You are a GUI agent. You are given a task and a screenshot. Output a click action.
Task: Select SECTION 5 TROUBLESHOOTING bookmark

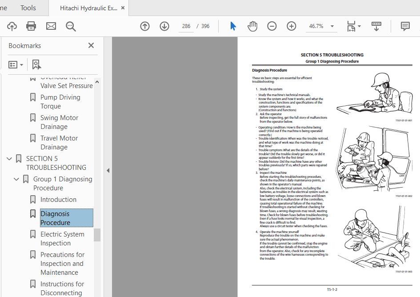pos(56,163)
